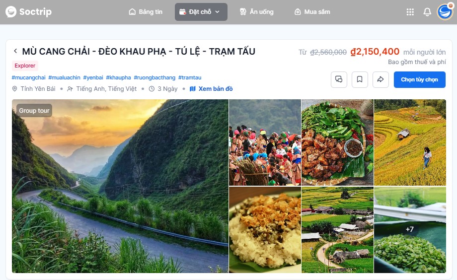The width and height of the screenshot is (457, 280).
Task: Open the user profile avatar
Action: click(445, 12)
